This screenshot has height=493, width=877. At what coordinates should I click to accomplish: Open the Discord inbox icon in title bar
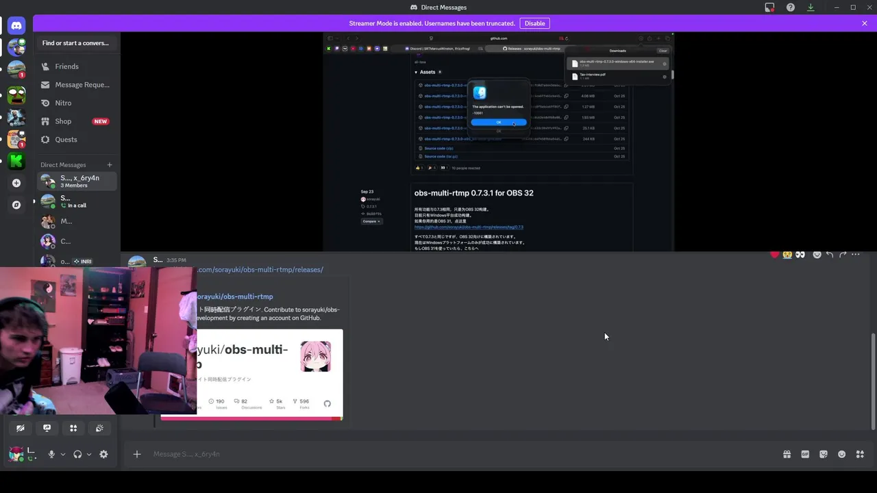770,8
